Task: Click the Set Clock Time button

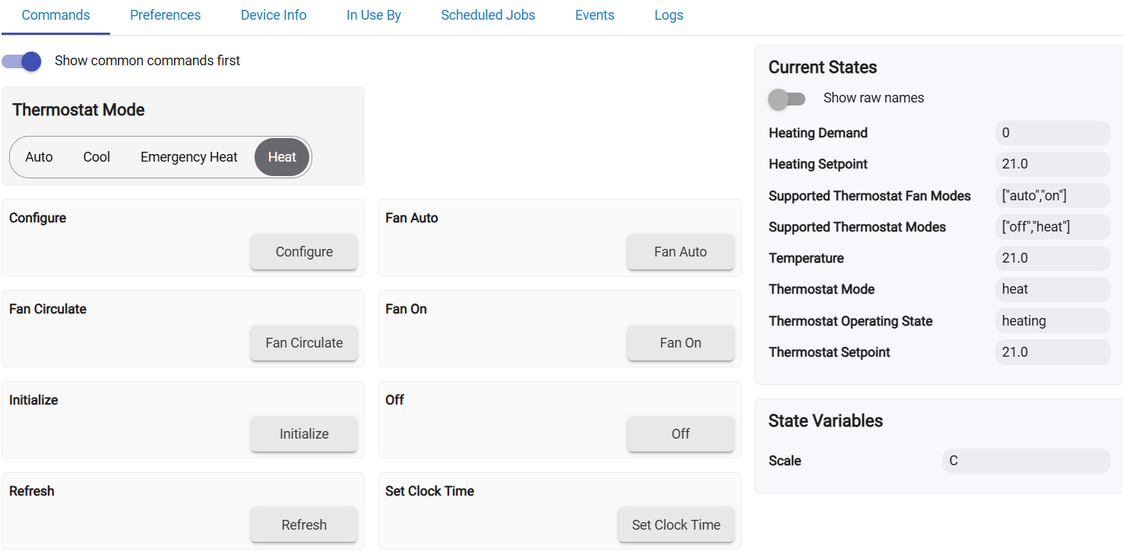Action: click(676, 525)
